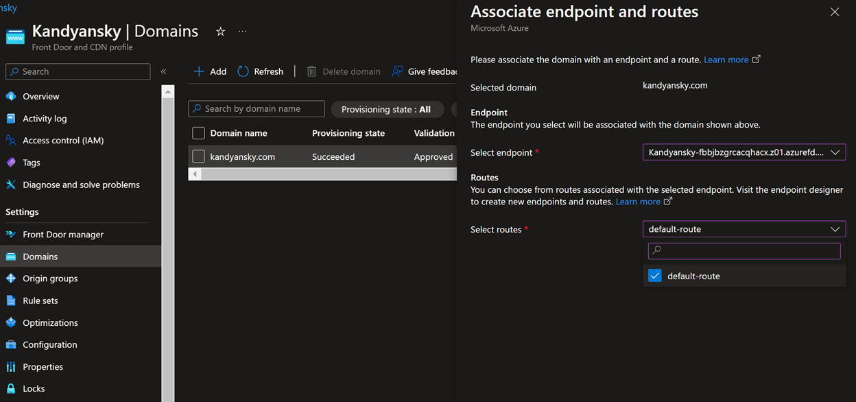Click the Rule sets icon
This screenshot has height=402, width=856.
[11, 300]
